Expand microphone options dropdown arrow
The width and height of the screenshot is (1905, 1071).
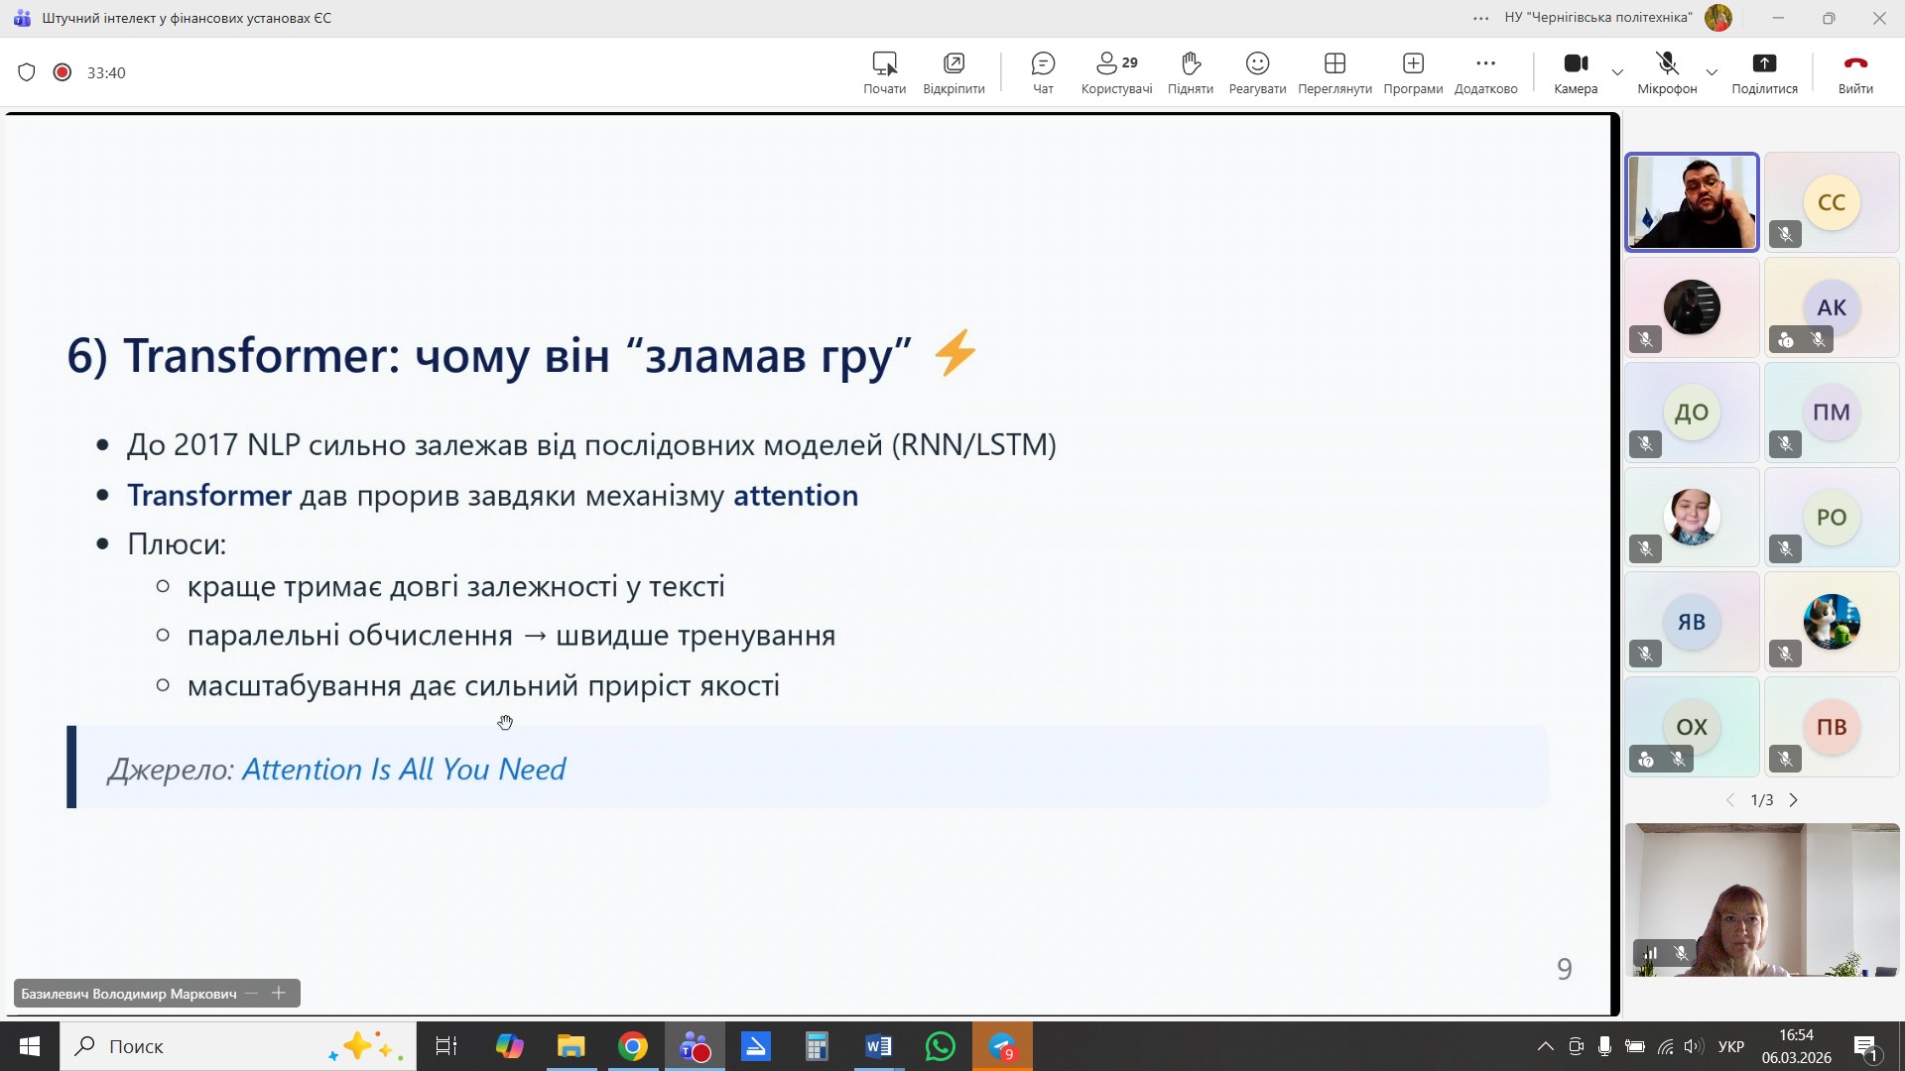1712,72
